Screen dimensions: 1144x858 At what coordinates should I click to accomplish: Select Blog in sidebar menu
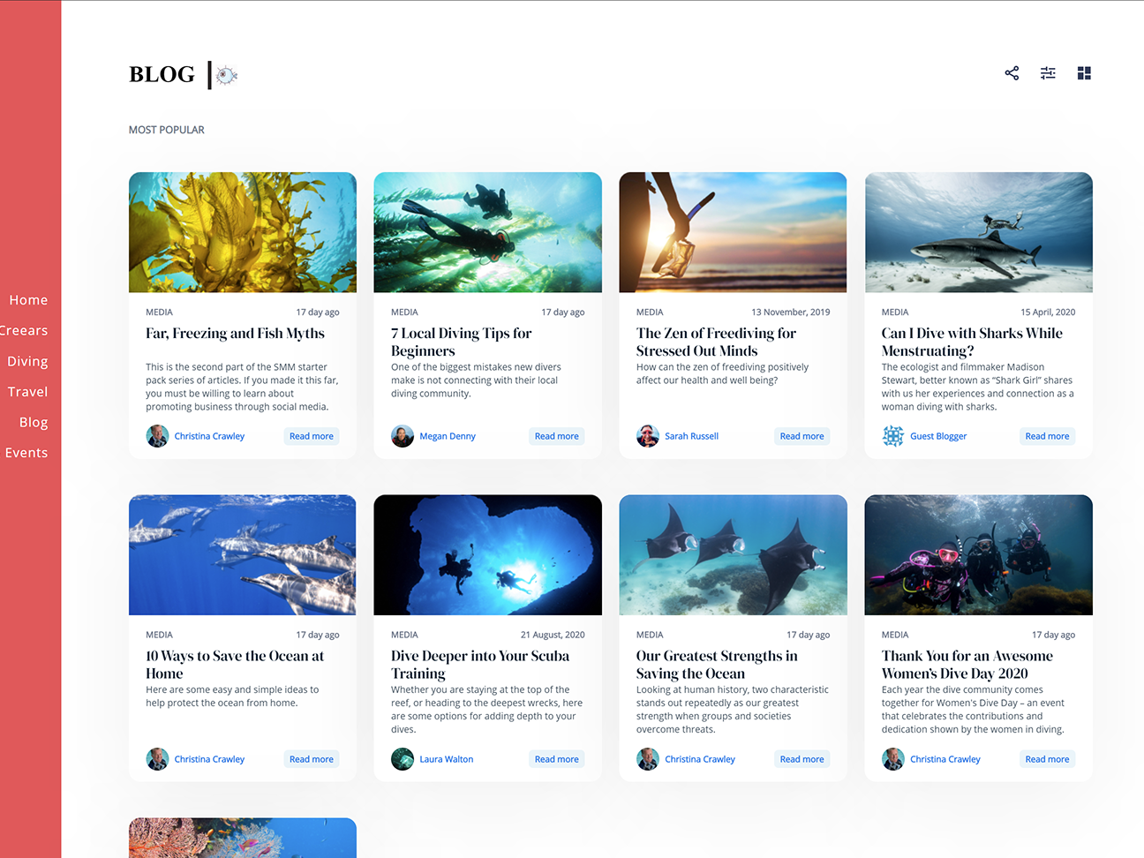34,422
